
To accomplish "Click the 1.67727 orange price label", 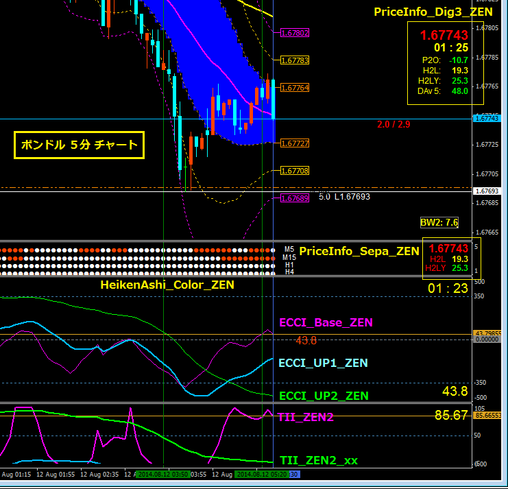I will tap(295, 143).
